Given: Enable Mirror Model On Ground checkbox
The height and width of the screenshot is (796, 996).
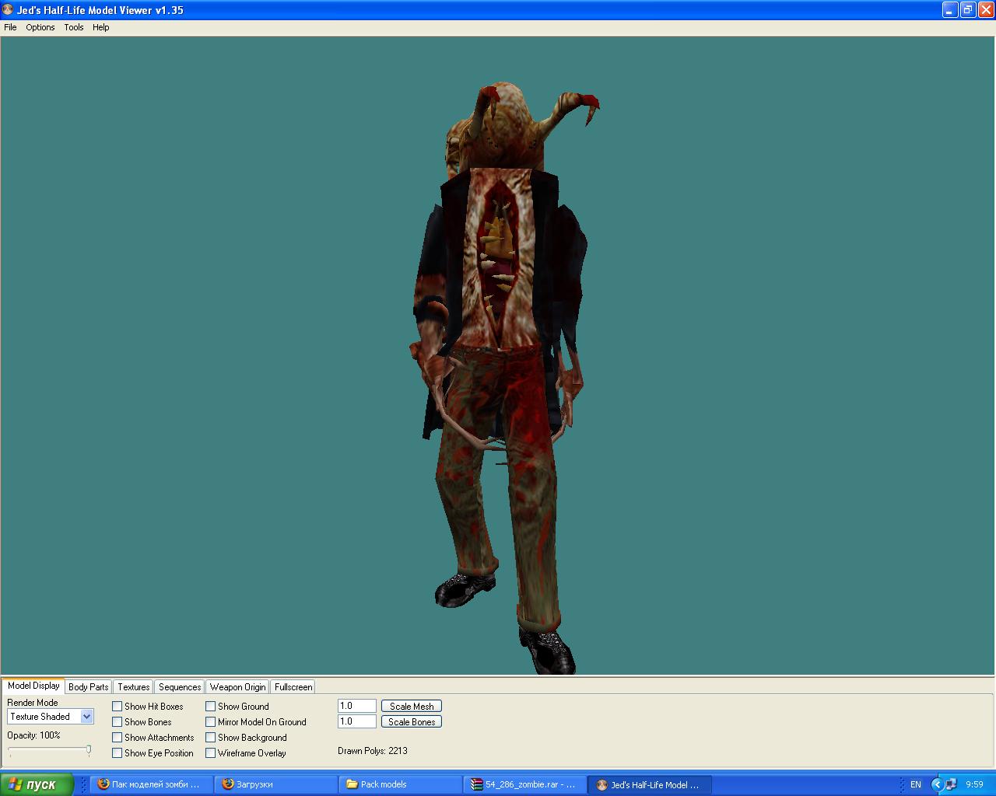Looking at the screenshot, I should pyautogui.click(x=211, y=722).
